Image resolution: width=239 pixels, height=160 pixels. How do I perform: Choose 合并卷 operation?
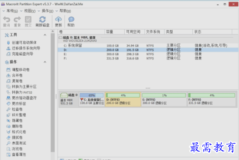pyautogui.click(x=14, y=75)
